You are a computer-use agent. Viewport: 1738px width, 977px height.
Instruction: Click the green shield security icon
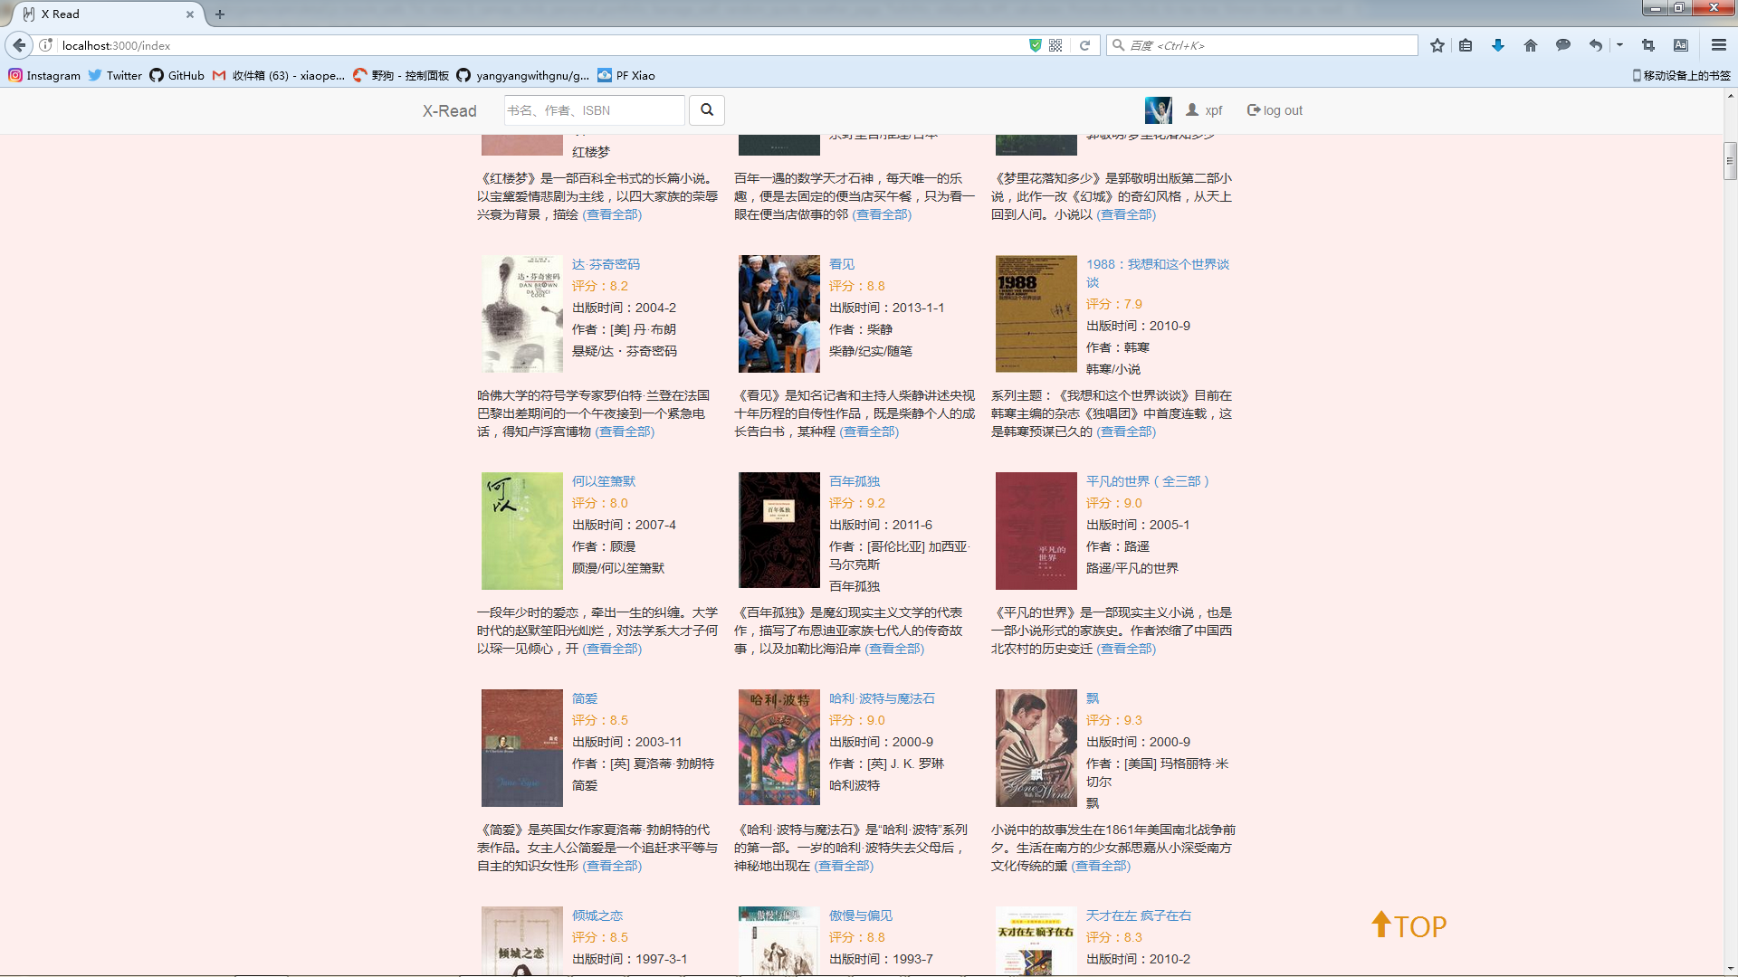pyautogui.click(x=1036, y=45)
